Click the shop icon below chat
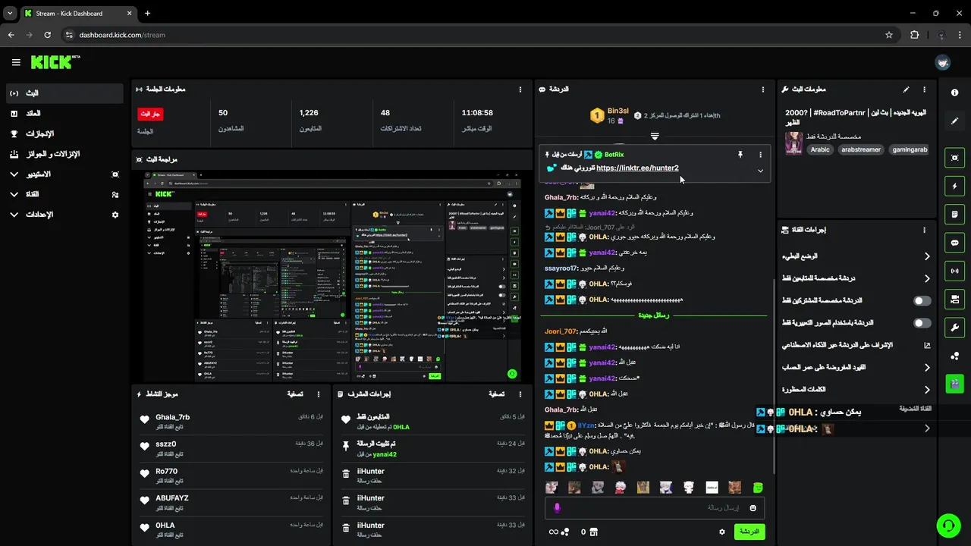Image resolution: width=971 pixels, height=546 pixels. tap(593, 532)
